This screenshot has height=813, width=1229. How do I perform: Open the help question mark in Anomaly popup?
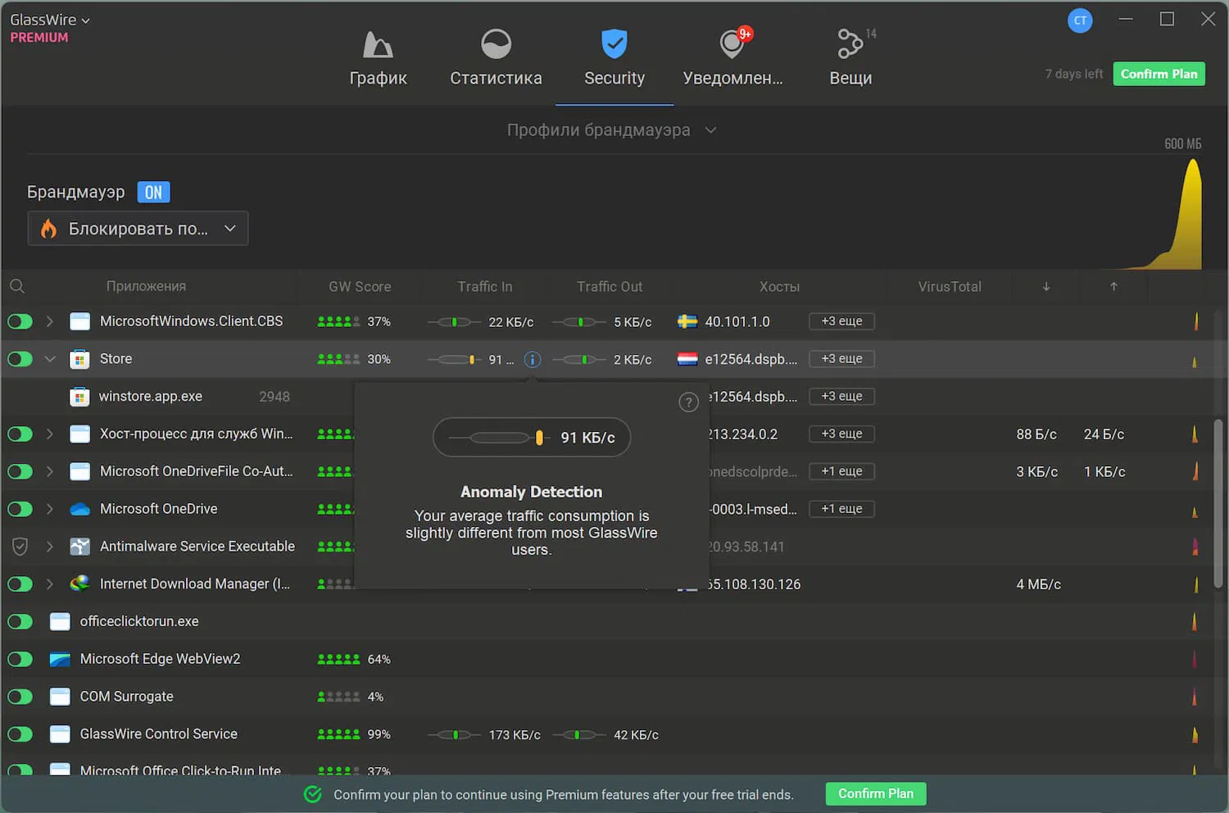coord(688,402)
